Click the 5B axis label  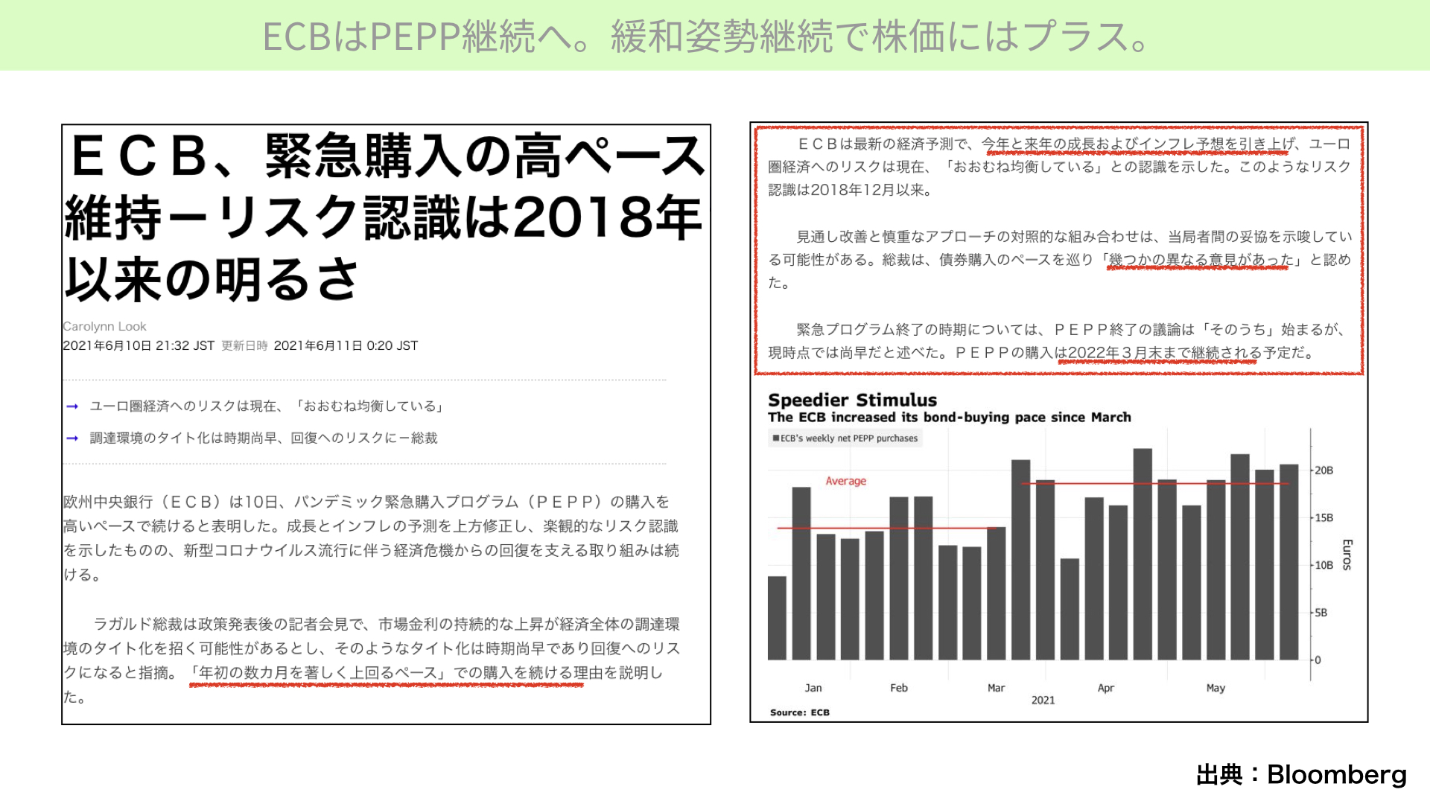tap(1321, 613)
